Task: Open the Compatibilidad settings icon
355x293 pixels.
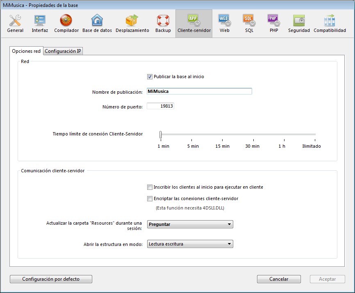Action: [x=330, y=23]
